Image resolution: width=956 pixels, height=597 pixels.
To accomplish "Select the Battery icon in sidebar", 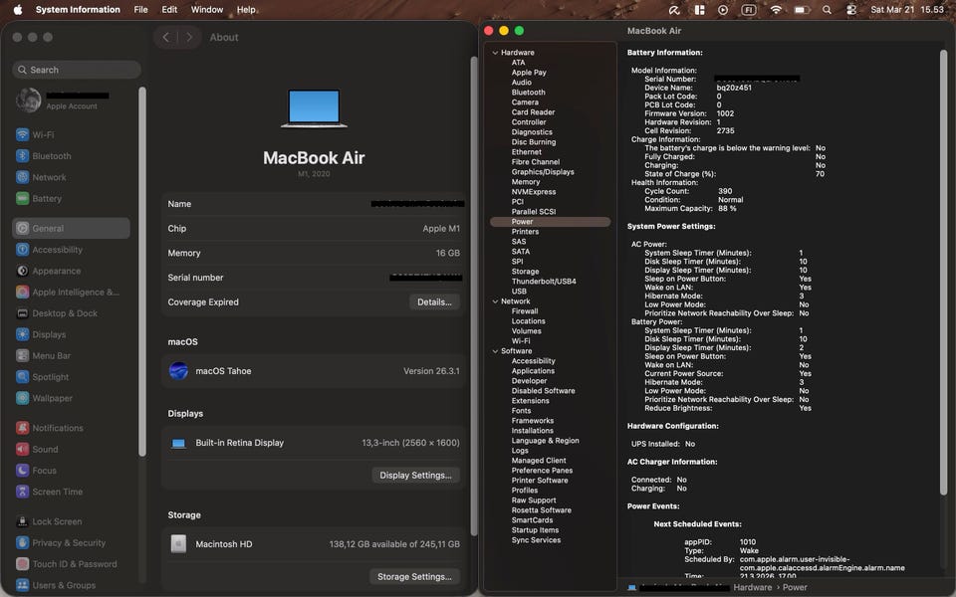I will pos(23,199).
